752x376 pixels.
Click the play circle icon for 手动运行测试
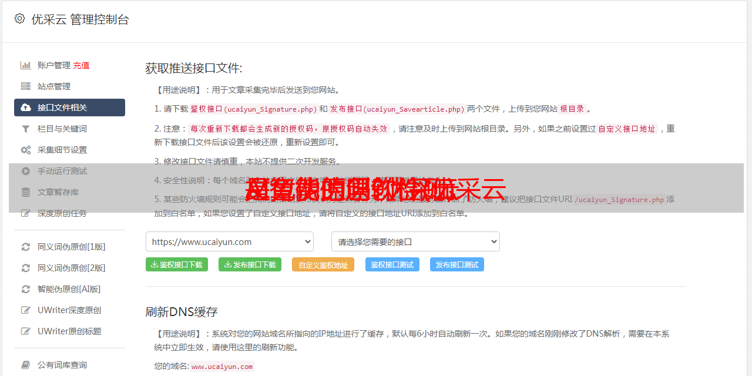[x=26, y=171]
